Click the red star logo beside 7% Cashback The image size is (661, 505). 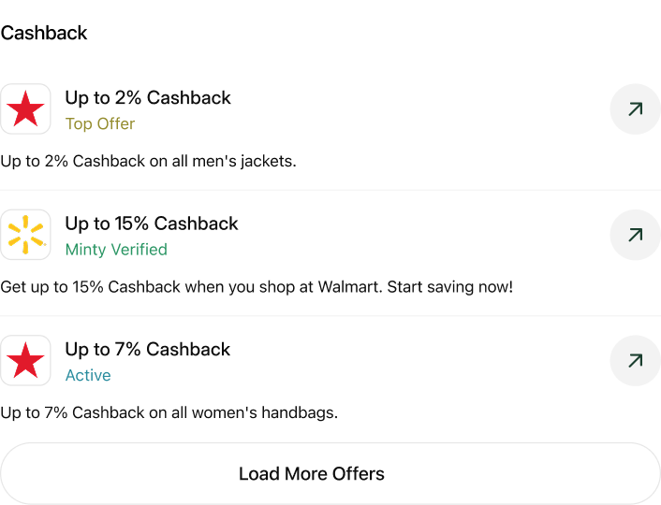click(x=25, y=360)
